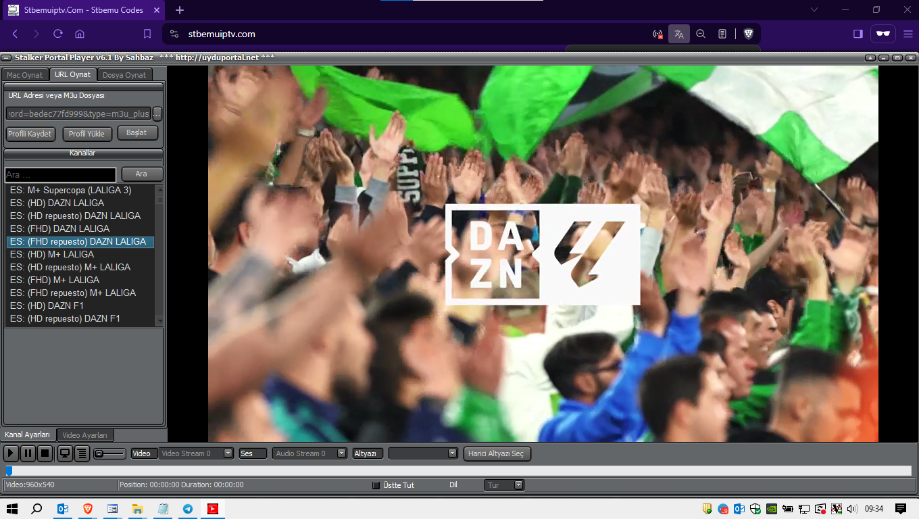Open File Explorer from the taskbar
The width and height of the screenshot is (919, 519).
[137, 509]
